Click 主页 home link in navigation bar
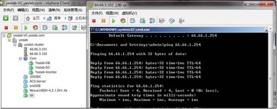 [36, 18]
